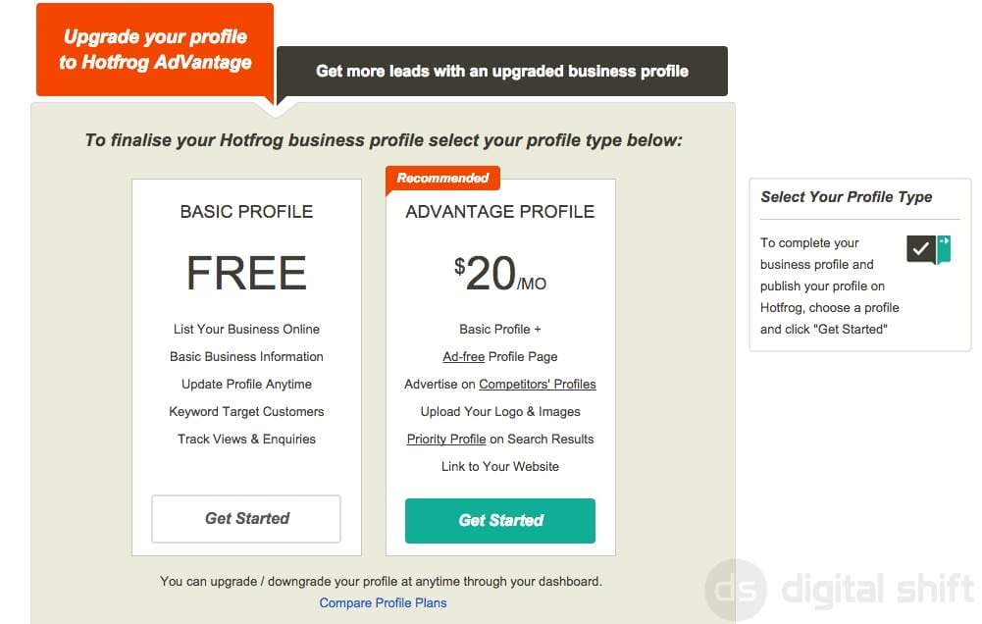Click the Get more leads dark banner
Viewport: 982px width, 624px height.
coord(502,71)
